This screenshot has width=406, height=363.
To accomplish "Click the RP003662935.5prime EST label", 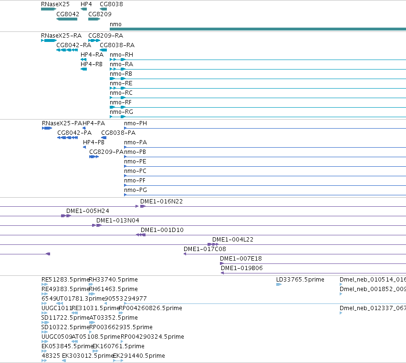I will click(x=121, y=327).
